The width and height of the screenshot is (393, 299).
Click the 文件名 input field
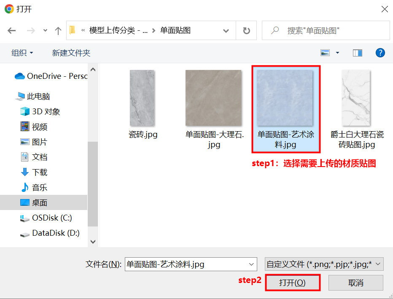(191, 264)
